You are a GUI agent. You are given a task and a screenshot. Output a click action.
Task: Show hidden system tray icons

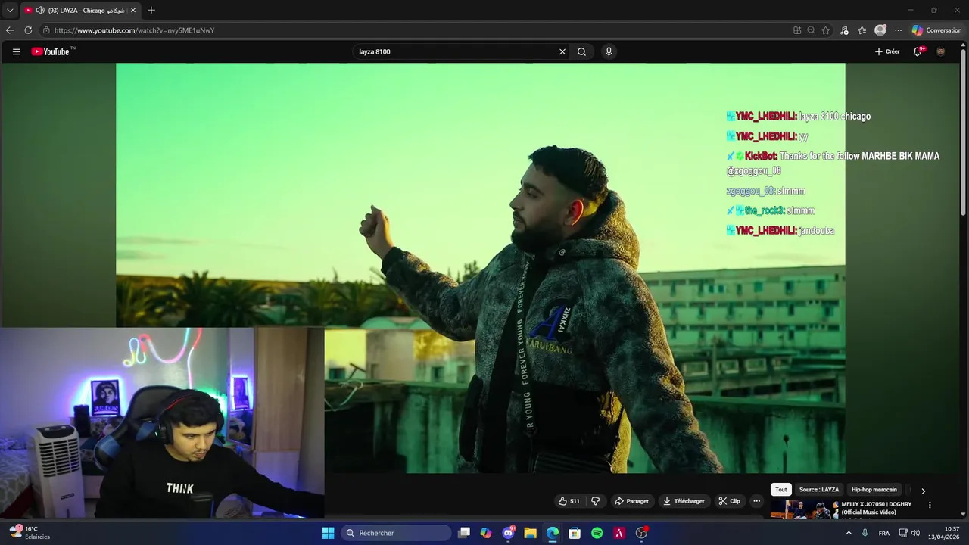pos(849,533)
